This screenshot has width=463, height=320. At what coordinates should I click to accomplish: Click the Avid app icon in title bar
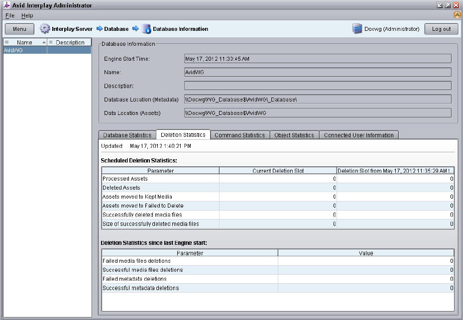pyautogui.click(x=6, y=5)
